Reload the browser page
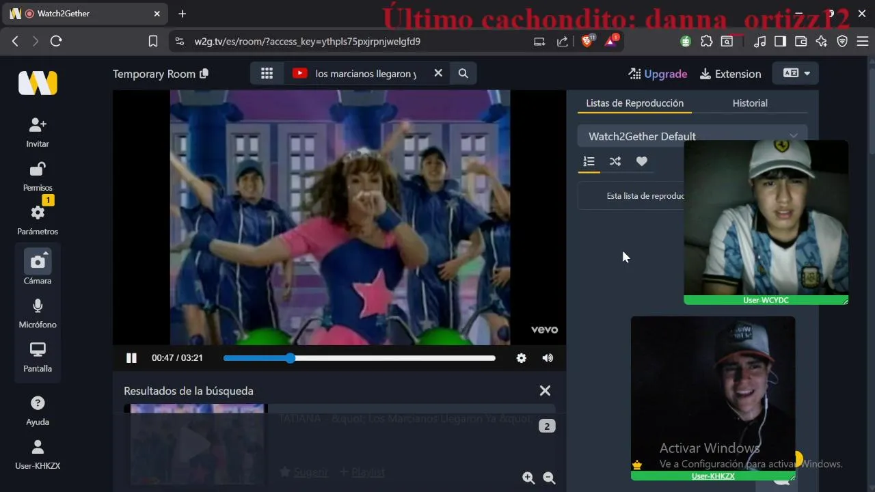Viewport: 875px width, 492px height. (x=56, y=41)
